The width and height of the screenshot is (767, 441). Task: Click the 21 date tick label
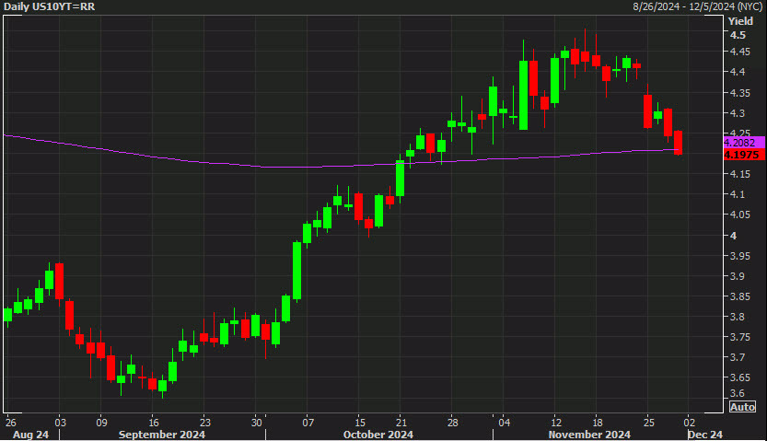click(401, 423)
